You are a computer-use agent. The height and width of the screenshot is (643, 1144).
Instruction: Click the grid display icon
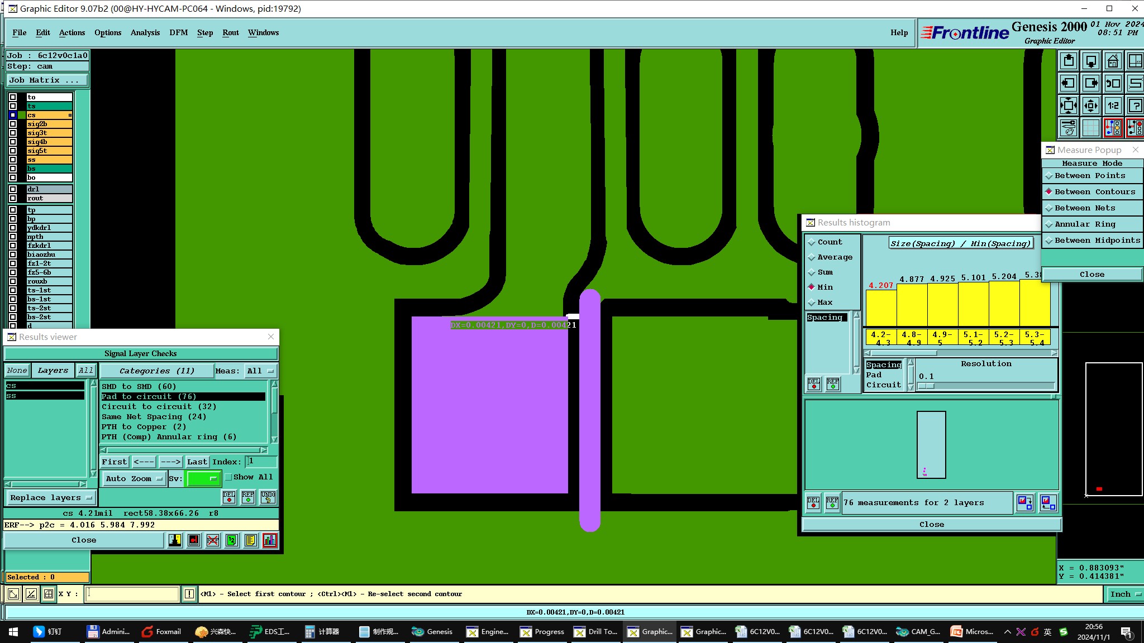1090,128
